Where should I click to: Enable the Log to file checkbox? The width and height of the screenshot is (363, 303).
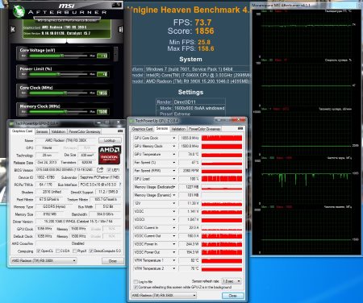tap(136, 281)
